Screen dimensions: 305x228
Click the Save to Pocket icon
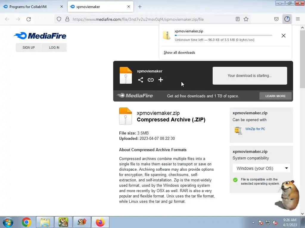coord(276,19)
